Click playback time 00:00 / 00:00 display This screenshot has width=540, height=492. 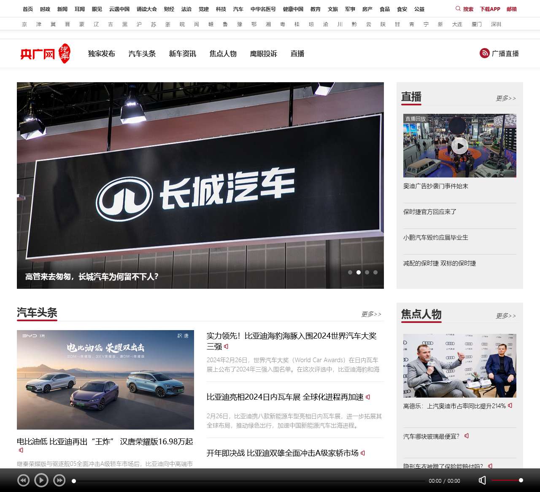point(445,481)
